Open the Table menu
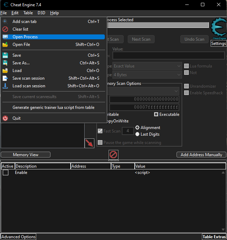 pos(28,13)
